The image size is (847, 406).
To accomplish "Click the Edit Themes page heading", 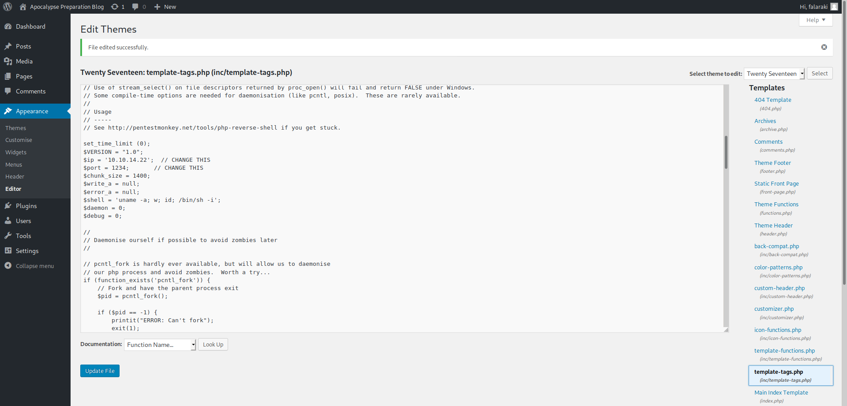I will [109, 29].
